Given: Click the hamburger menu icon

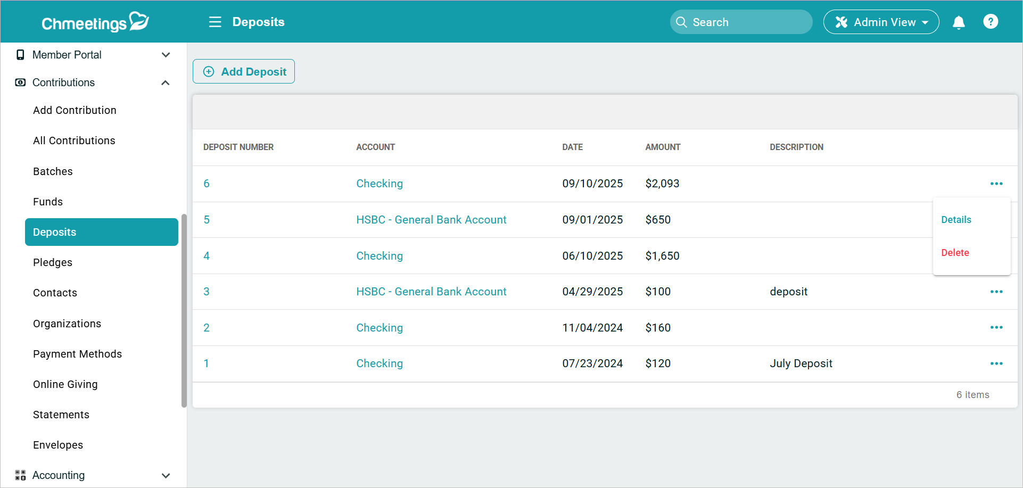Looking at the screenshot, I should click(x=215, y=22).
